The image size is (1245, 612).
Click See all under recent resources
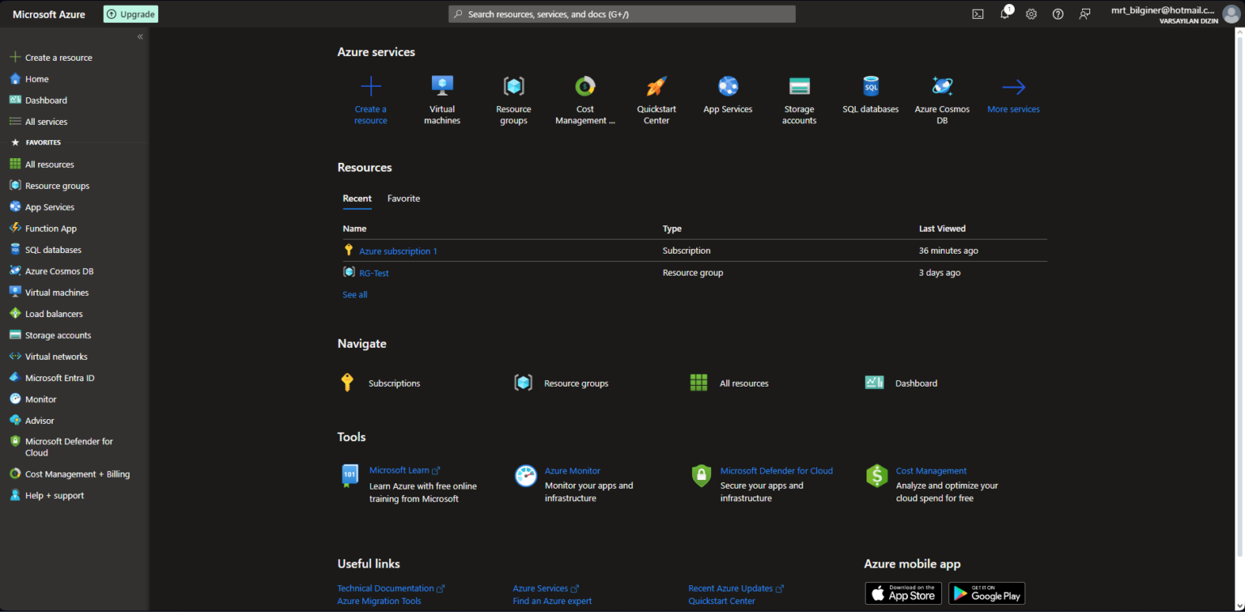tap(354, 294)
